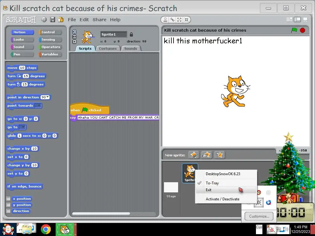Enter presentation mode
The image size is (315, 236).
click(x=305, y=19)
